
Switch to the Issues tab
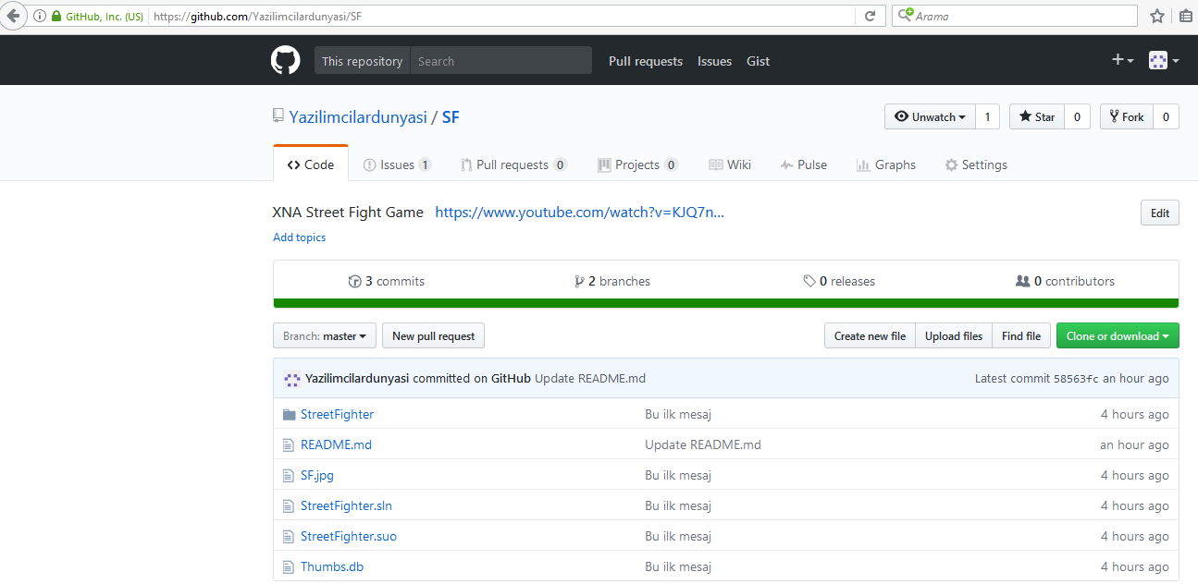tap(397, 164)
